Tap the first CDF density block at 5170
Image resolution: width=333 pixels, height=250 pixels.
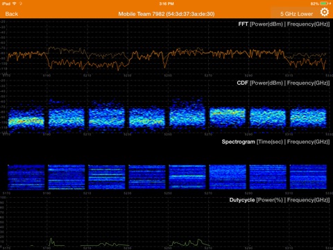coord(26,119)
